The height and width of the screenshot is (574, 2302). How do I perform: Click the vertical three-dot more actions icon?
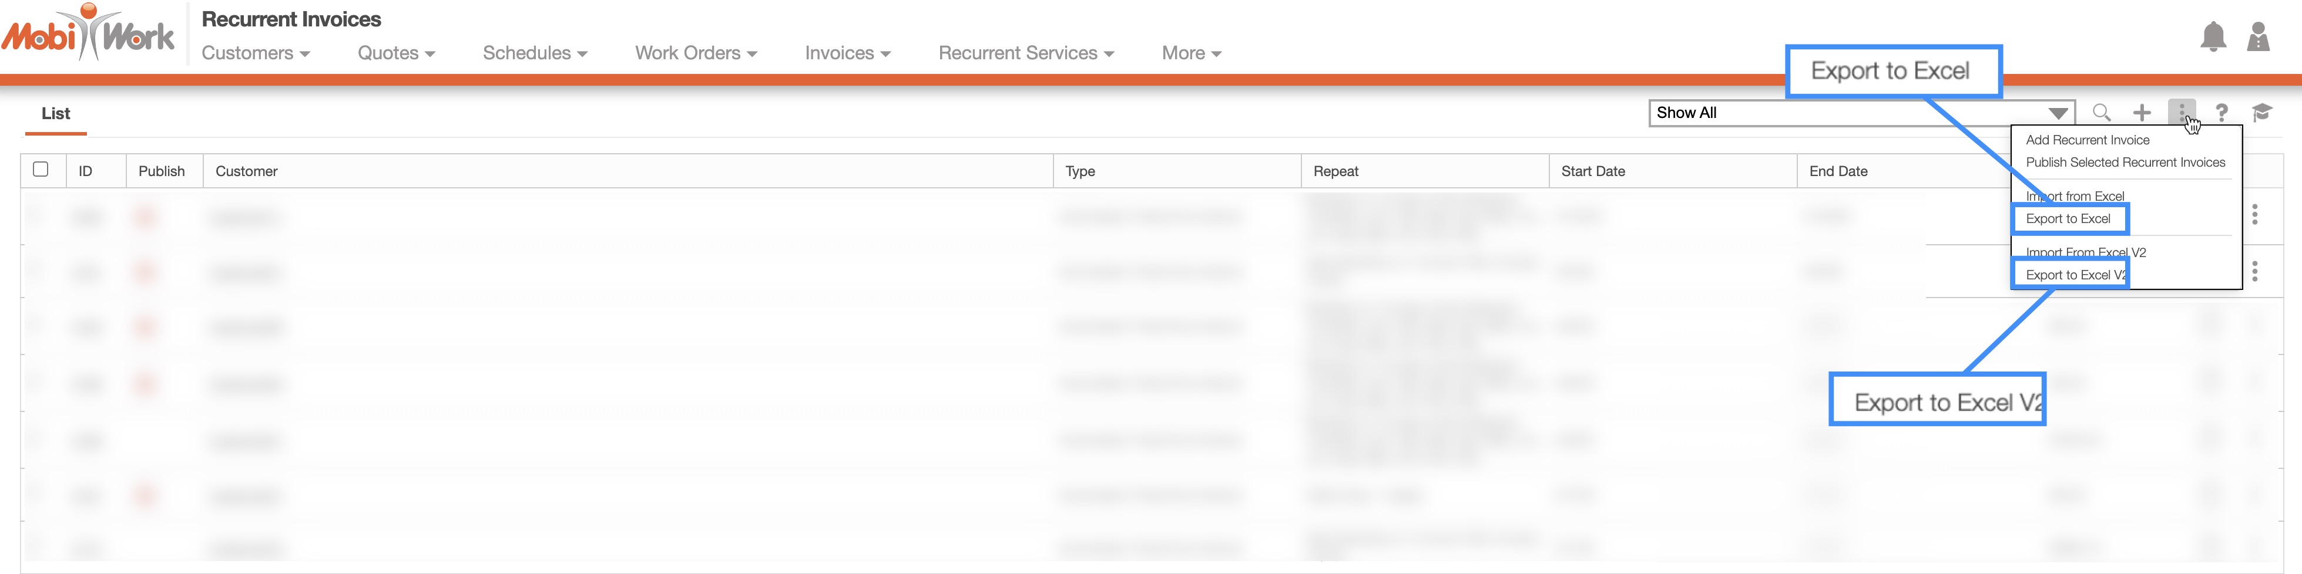coord(2180,112)
